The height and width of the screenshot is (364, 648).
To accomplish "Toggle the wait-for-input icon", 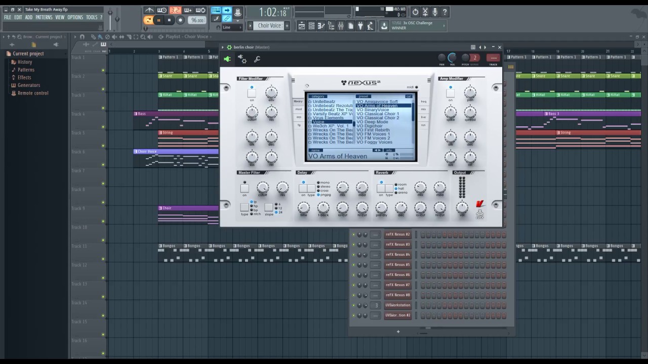I will coord(162,11).
